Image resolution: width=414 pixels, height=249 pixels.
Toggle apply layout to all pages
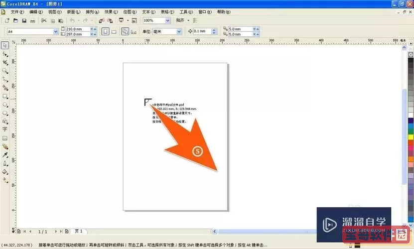[125, 31]
